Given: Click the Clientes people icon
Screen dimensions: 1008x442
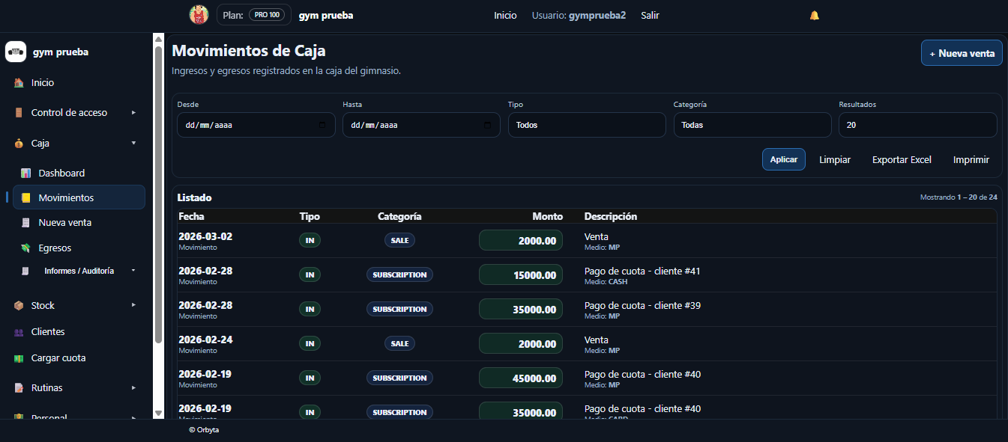Looking at the screenshot, I should coord(19,332).
